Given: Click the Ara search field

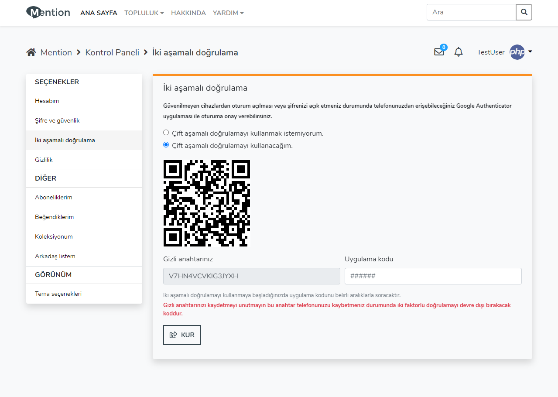Looking at the screenshot, I should 472,12.
